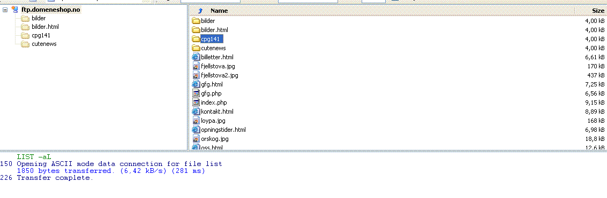Collapse the ftp.domeneshop.no tree node
Image resolution: width=607 pixels, height=198 pixels.
tap(5, 10)
